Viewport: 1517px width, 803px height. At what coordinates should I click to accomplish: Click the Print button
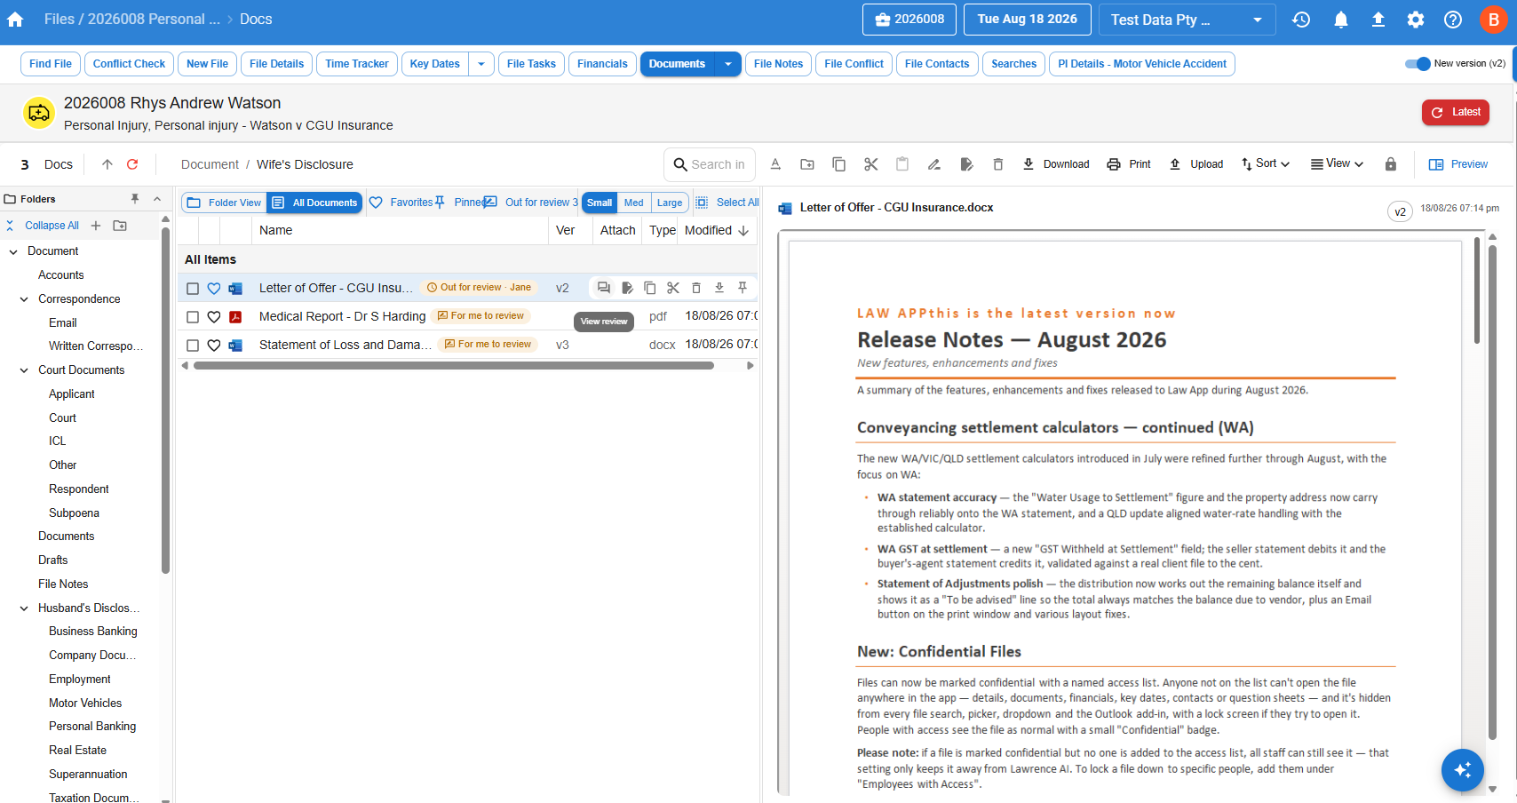pyautogui.click(x=1129, y=164)
